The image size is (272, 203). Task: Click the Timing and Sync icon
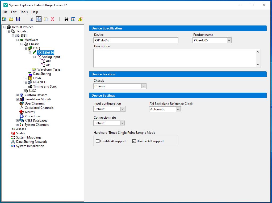30,87
